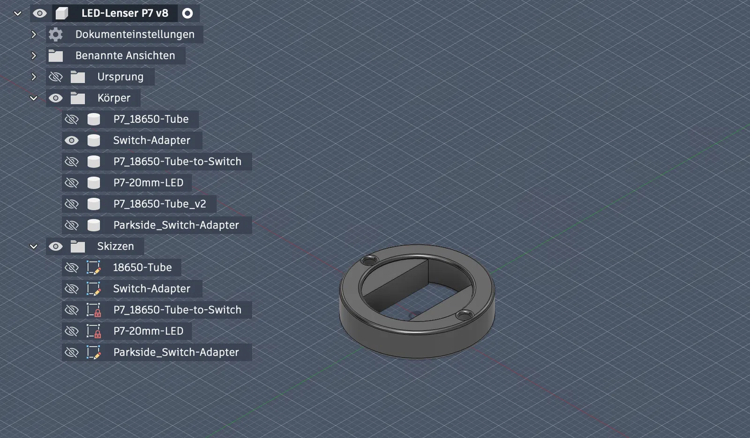
Task: Select the P7_18650-Tube-to-Switch sketch name
Action: pyautogui.click(x=177, y=310)
